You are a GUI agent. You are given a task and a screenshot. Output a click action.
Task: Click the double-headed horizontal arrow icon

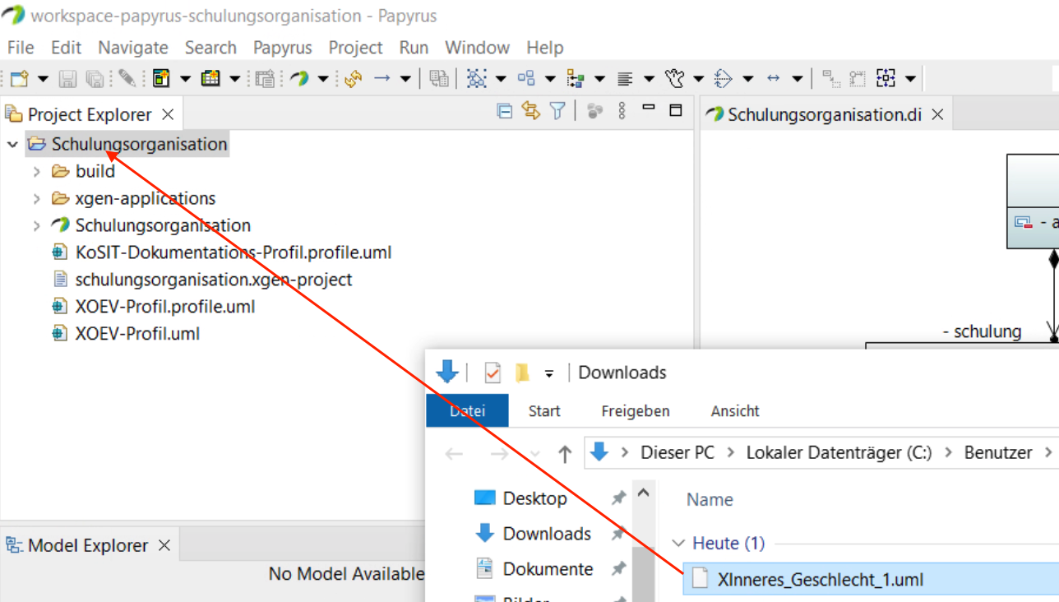point(773,79)
